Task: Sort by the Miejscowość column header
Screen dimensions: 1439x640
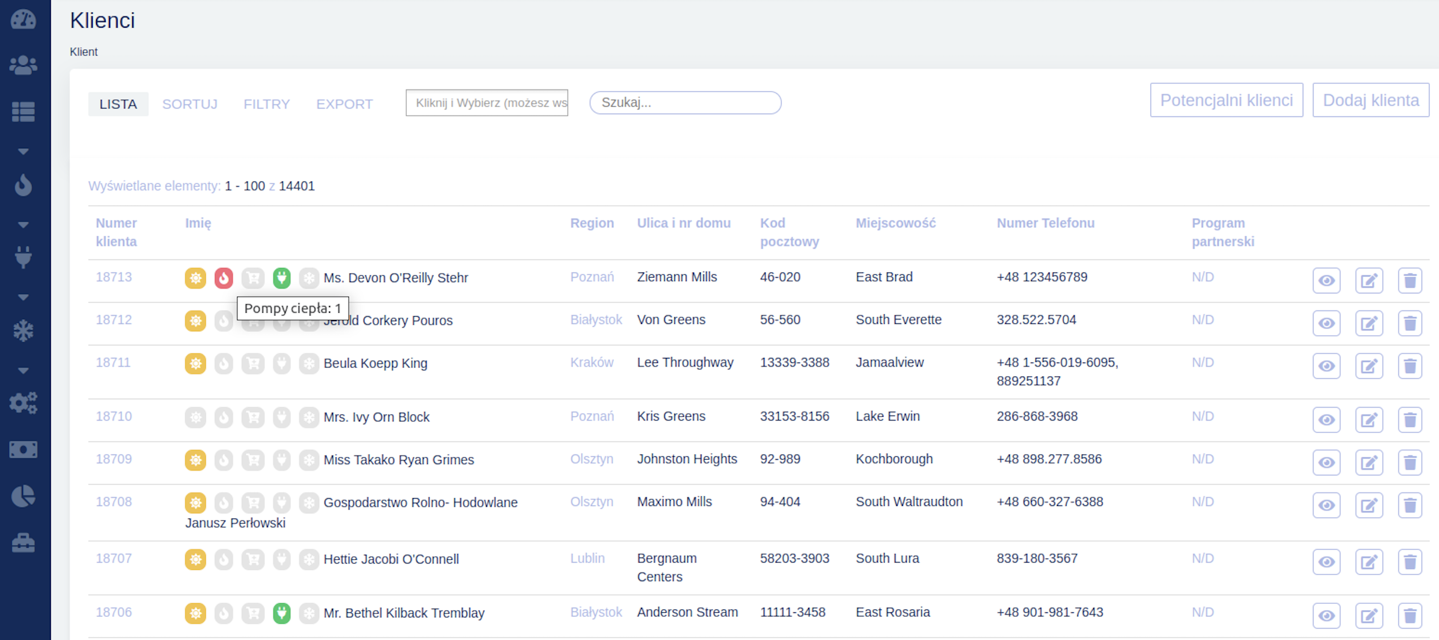Action: (896, 223)
